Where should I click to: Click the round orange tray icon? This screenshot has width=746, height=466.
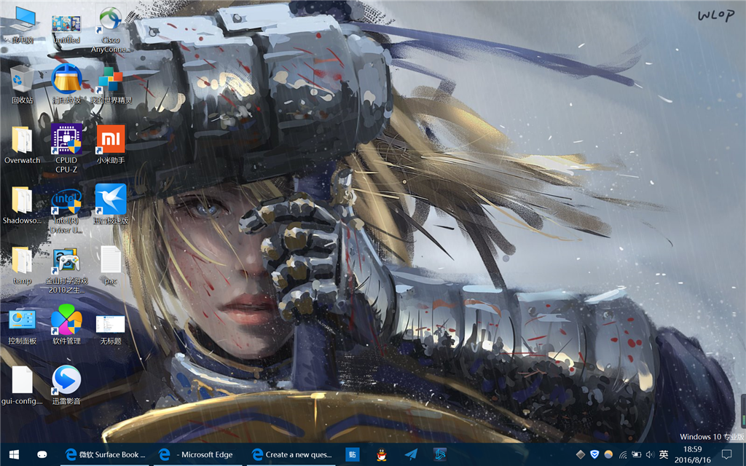[608, 454]
